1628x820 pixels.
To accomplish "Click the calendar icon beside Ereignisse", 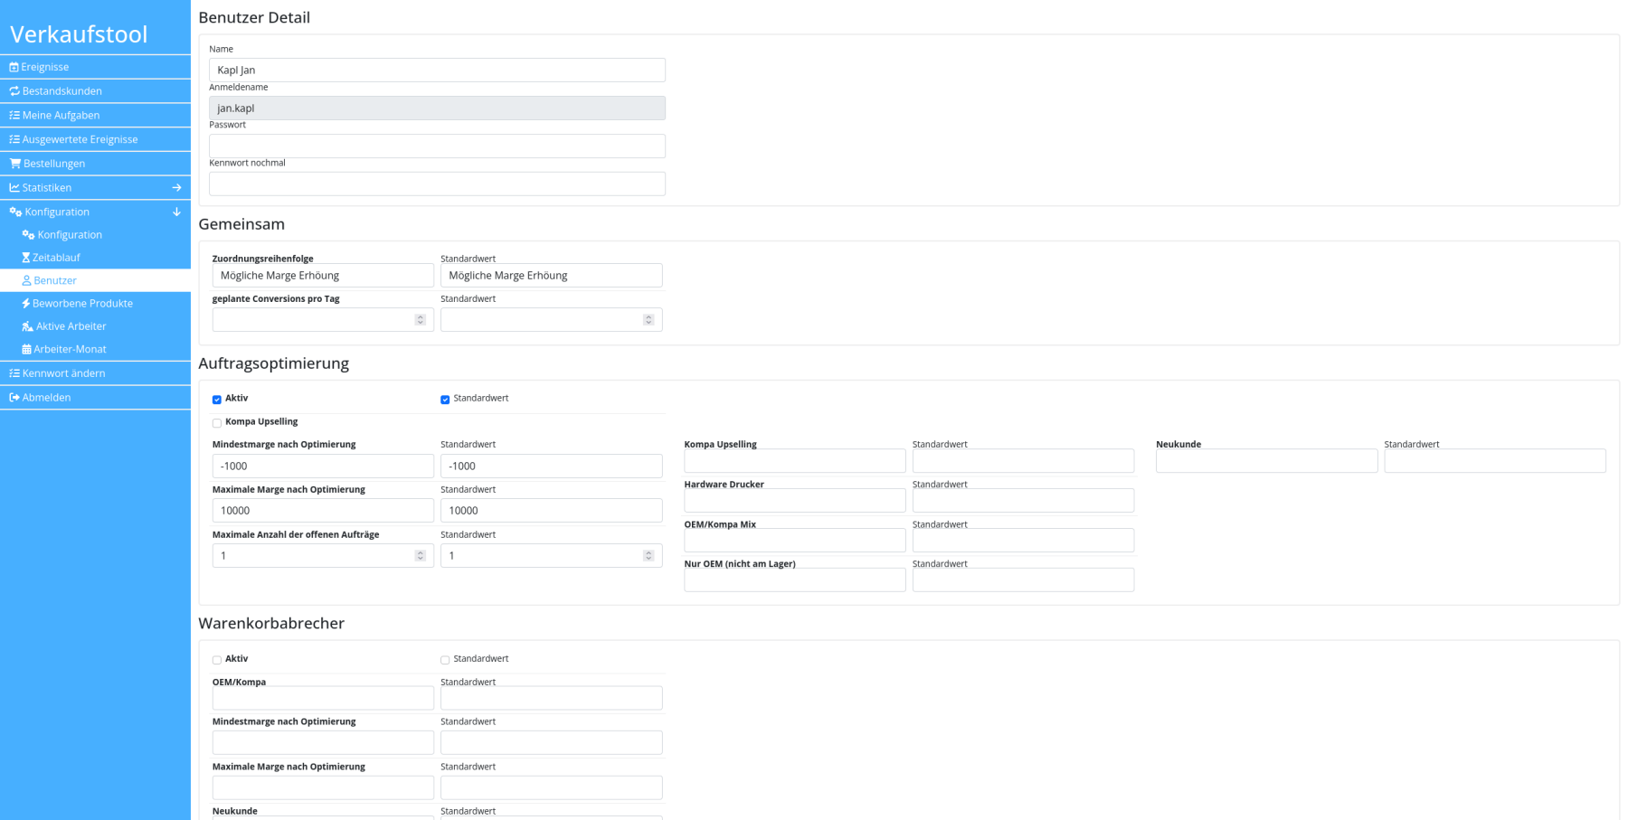I will click(14, 67).
